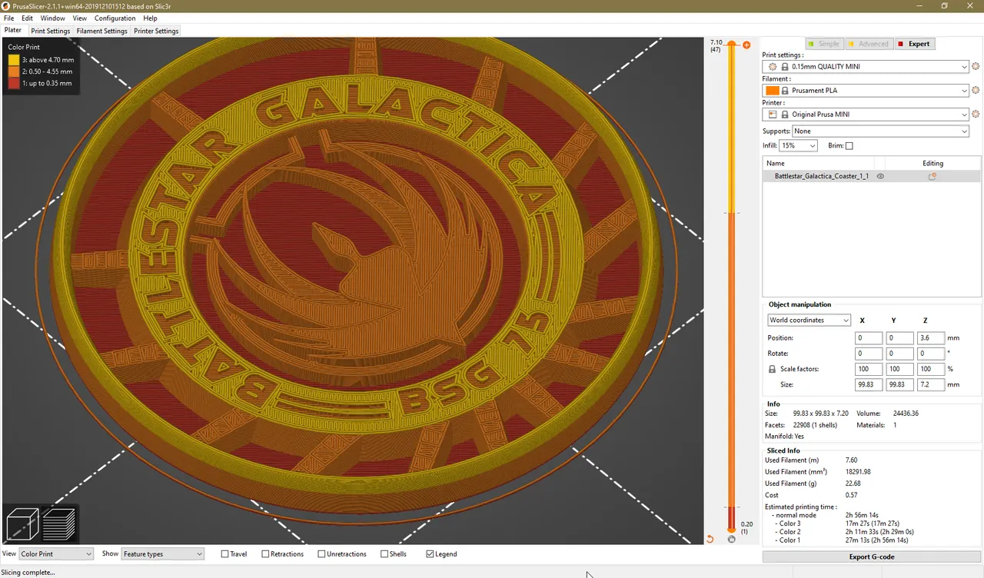Screen dimensions: 984x578
Task: Select Advanced mode
Action: click(x=869, y=44)
